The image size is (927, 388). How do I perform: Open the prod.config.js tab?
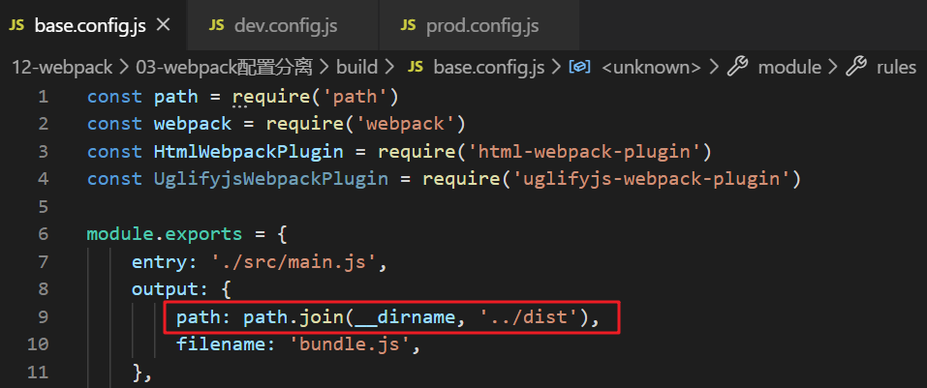[x=479, y=25]
